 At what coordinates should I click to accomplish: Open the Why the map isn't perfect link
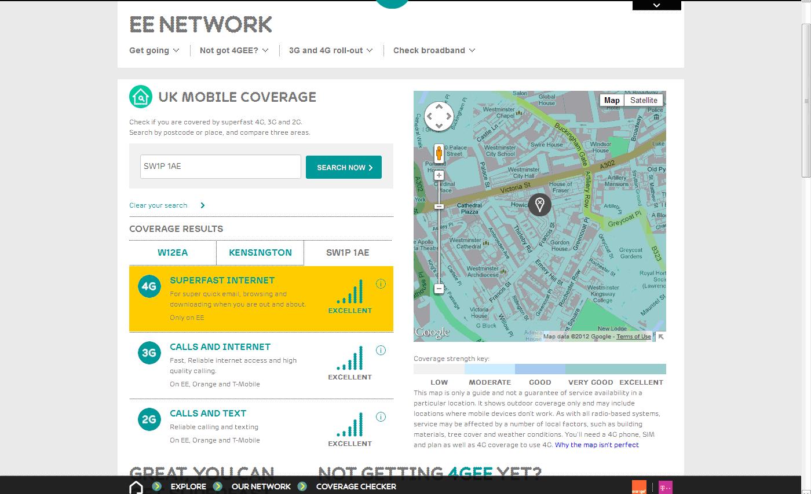coord(597,445)
